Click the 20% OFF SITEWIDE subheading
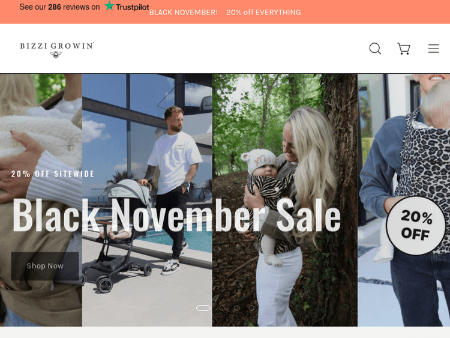This screenshot has height=338, width=450. point(53,174)
